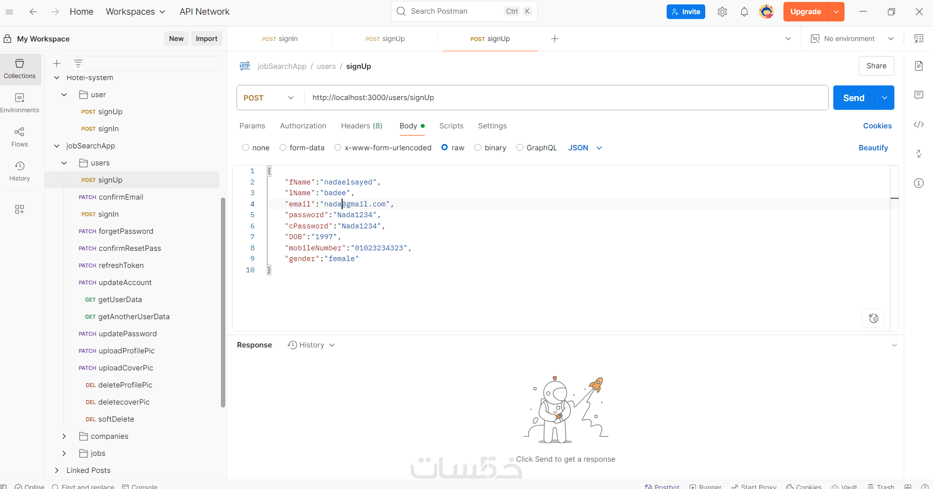Viewport: 933px width, 489px height.
Task: Open the code snippet icon
Action: tap(919, 124)
